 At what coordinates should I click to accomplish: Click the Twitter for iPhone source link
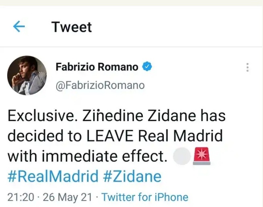click(x=145, y=197)
